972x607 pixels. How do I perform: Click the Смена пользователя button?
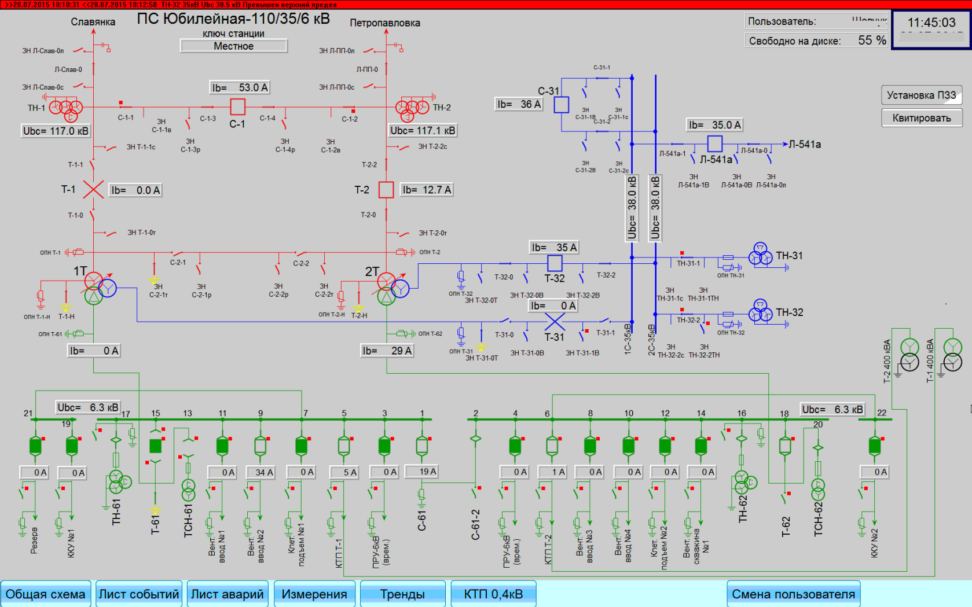793,594
